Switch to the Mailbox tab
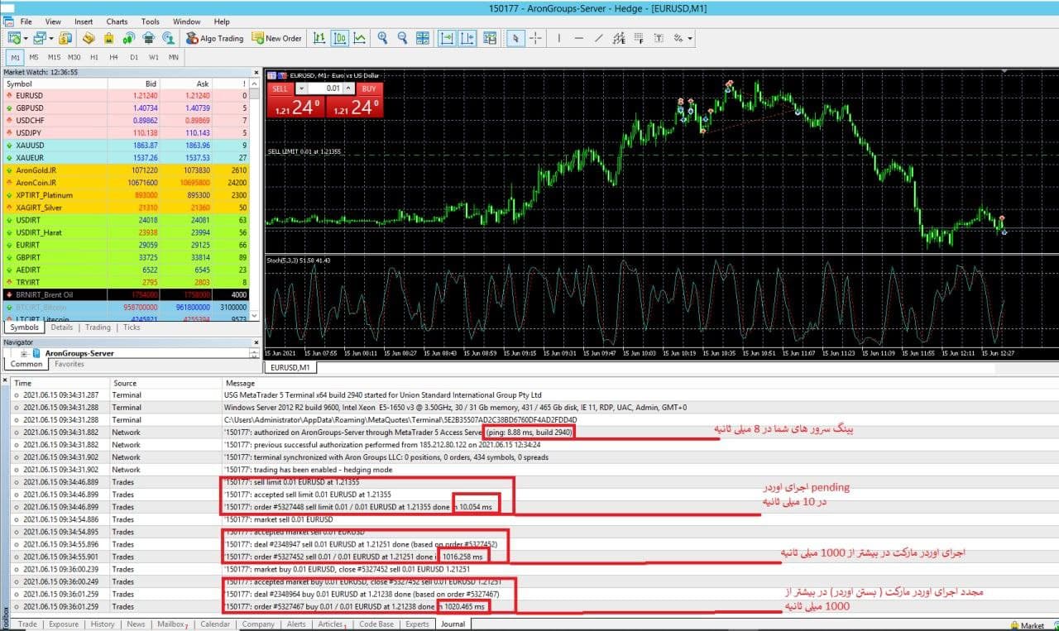 [x=171, y=624]
